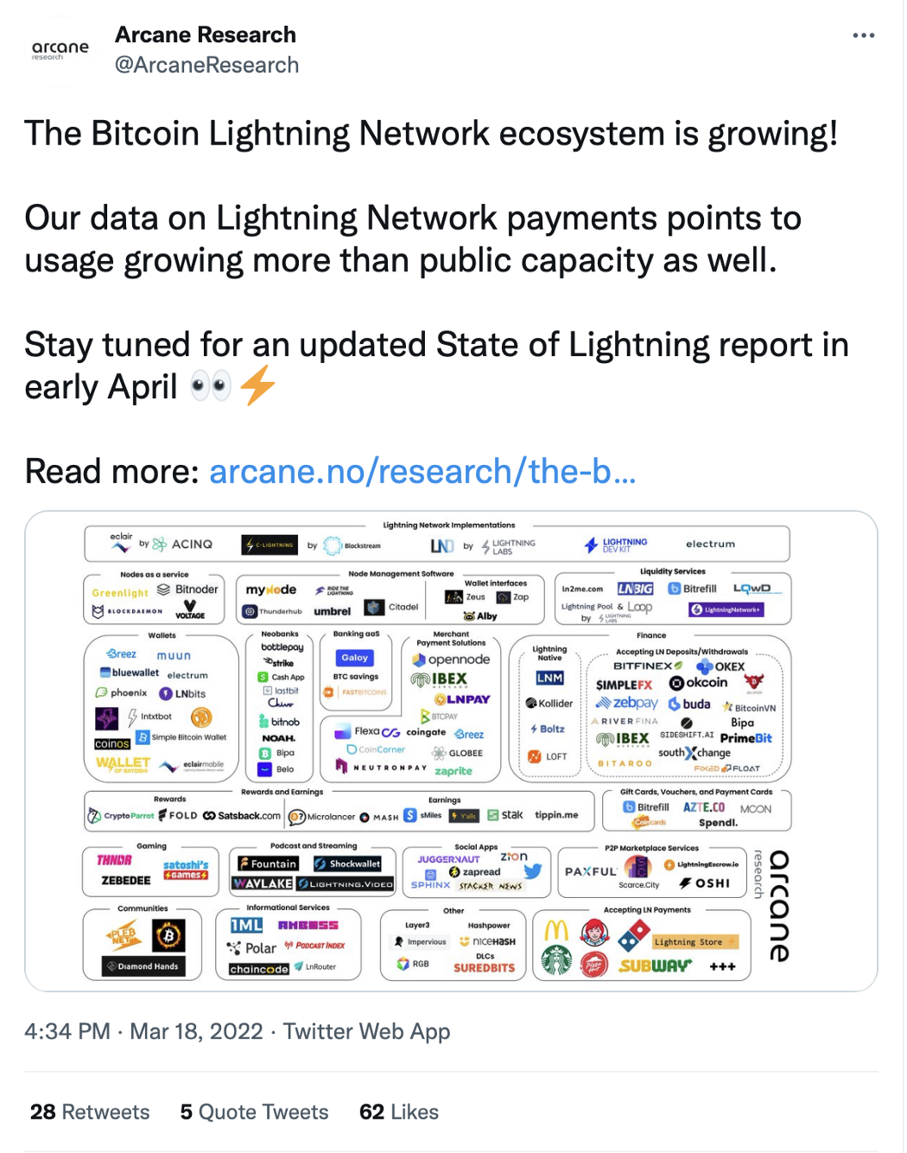View the 28 Retweets list
Image resolution: width=907 pixels, height=1153 pixels.
click(90, 1112)
